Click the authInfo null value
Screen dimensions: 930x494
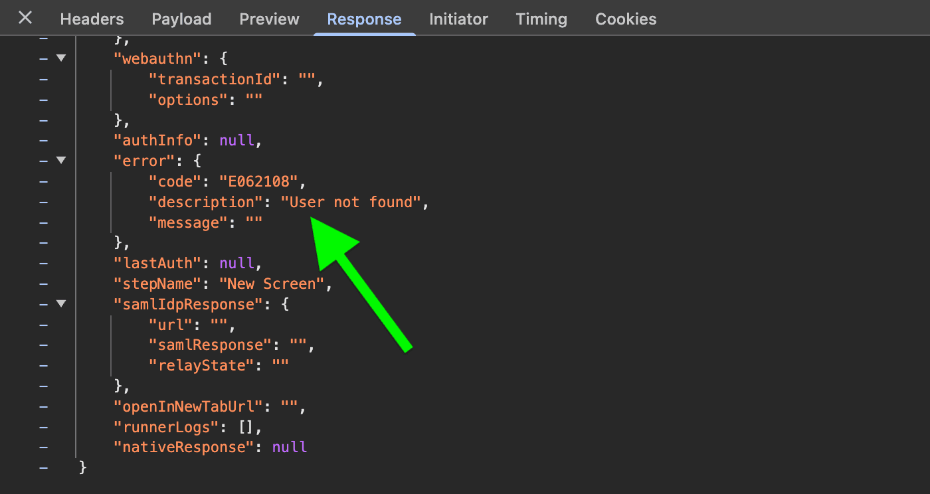click(236, 141)
